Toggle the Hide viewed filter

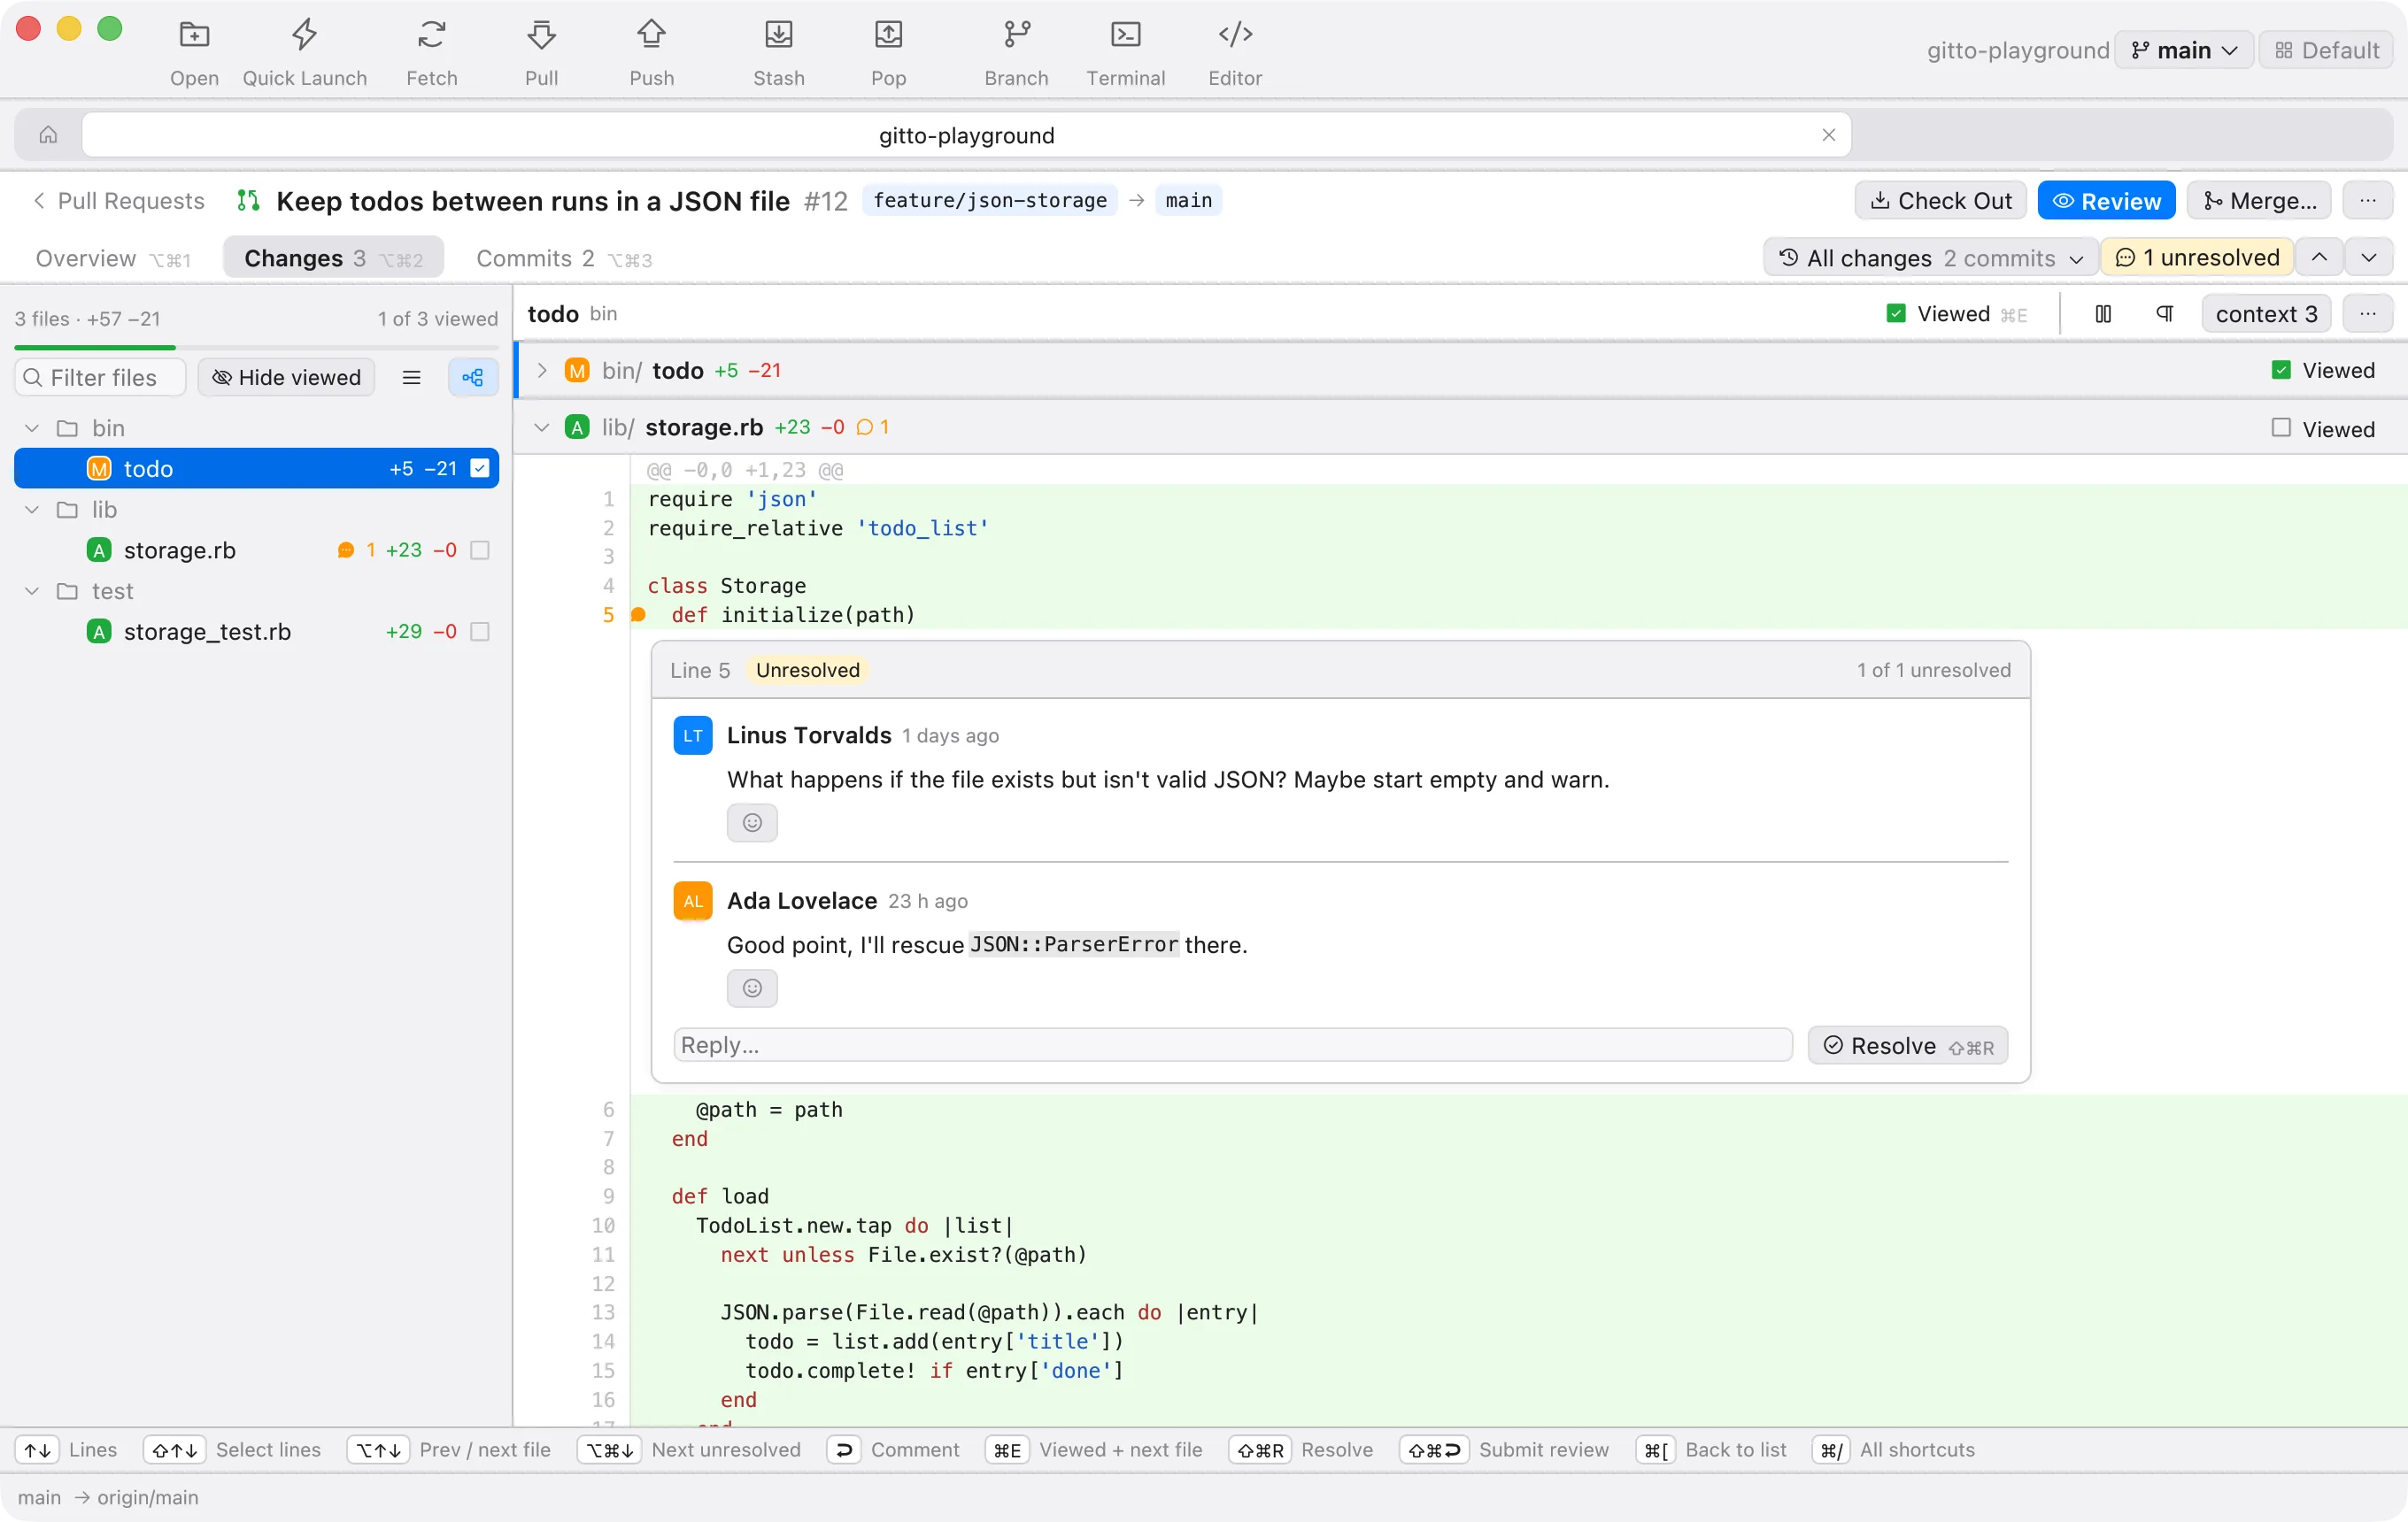pos(286,378)
